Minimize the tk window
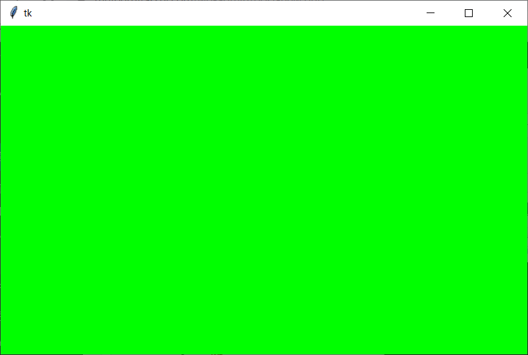This screenshot has height=355, width=528. tap(431, 13)
